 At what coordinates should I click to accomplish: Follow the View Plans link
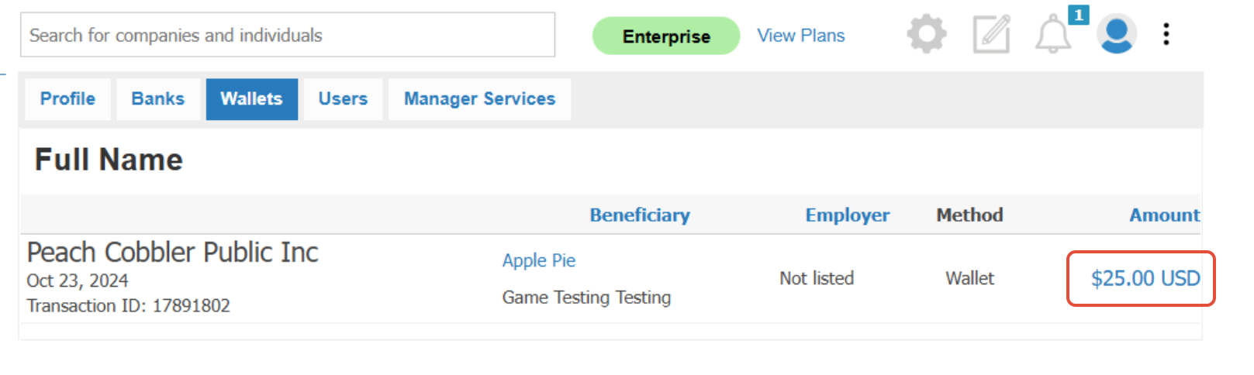[x=801, y=36]
